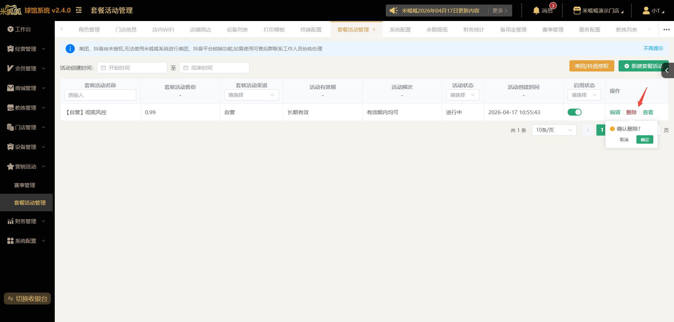
Task: Switch to the 系统配置 tab
Action: click(400, 29)
